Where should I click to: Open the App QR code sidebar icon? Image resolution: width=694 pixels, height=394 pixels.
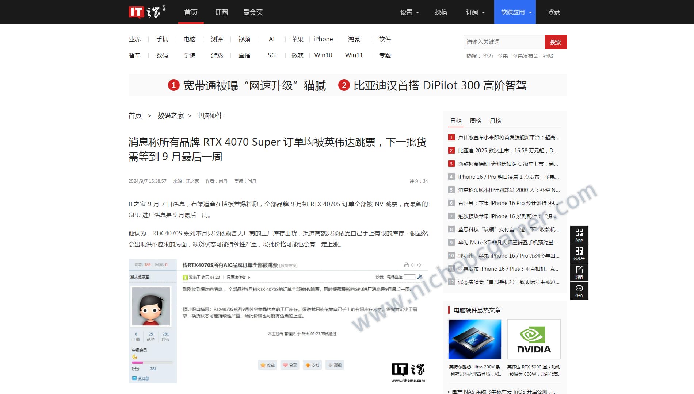[x=579, y=235]
